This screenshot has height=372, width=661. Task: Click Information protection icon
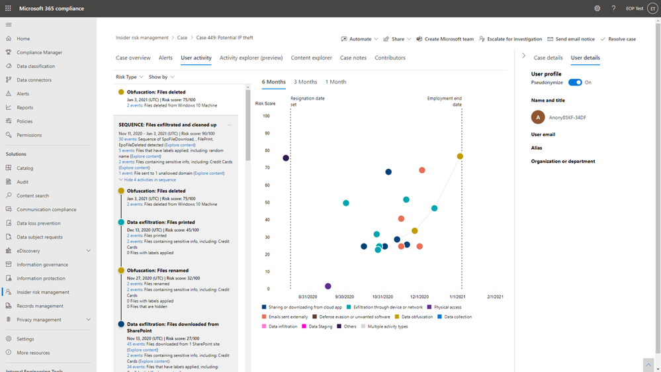point(9,278)
